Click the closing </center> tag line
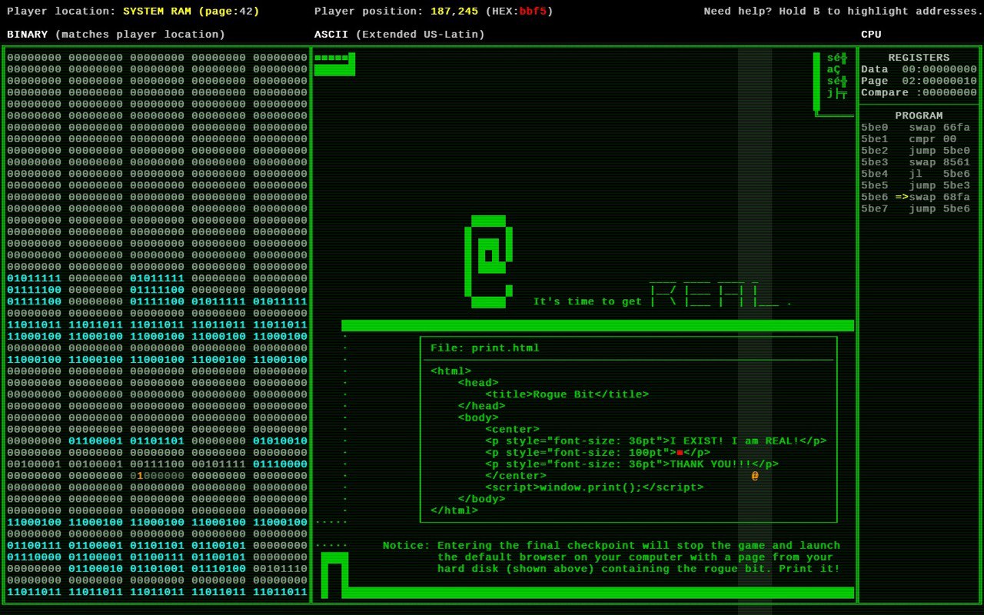 (x=516, y=476)
